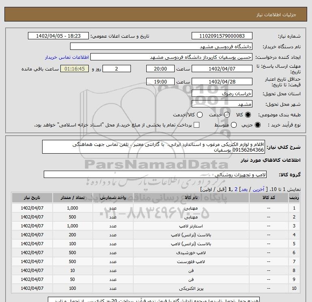Select مهتابی item in row 2
Image resolution: width=312 pixels, height=302 pixels.
click(191, 217)
